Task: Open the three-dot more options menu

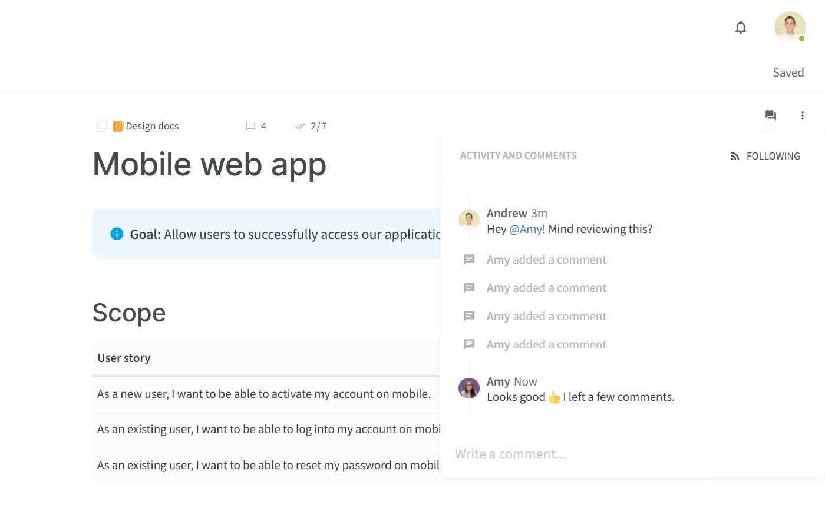Action: (802, 115)
